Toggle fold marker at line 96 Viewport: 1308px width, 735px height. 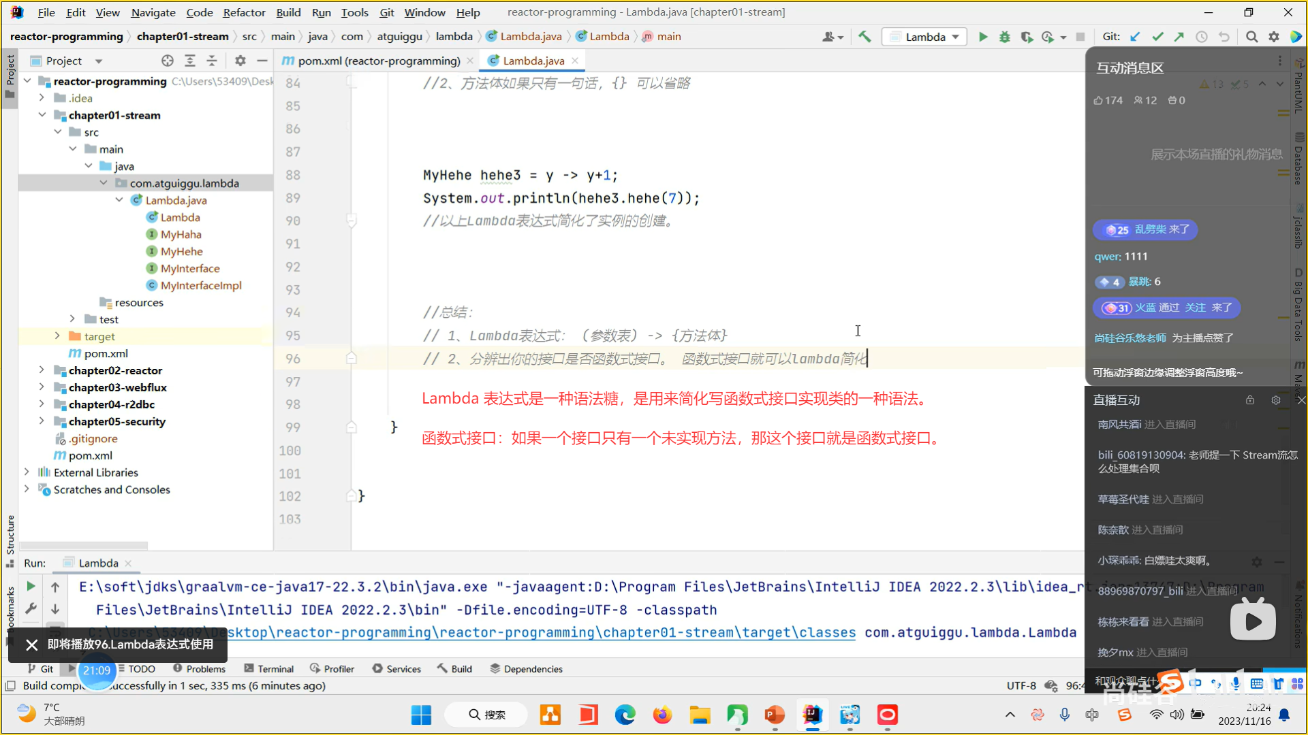point(352,358)
